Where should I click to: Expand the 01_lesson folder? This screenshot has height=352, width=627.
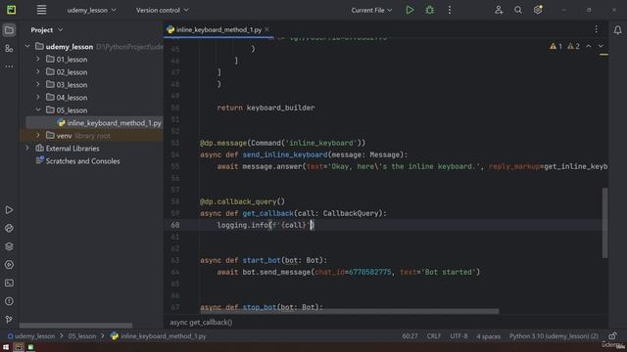click(38, 59)
